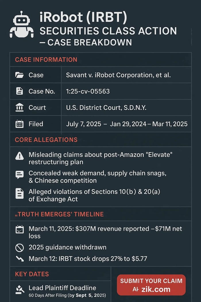This screenshot has width=201, height=302.
Task: Click the folder icon beside Case
Action: click(19, 75)
